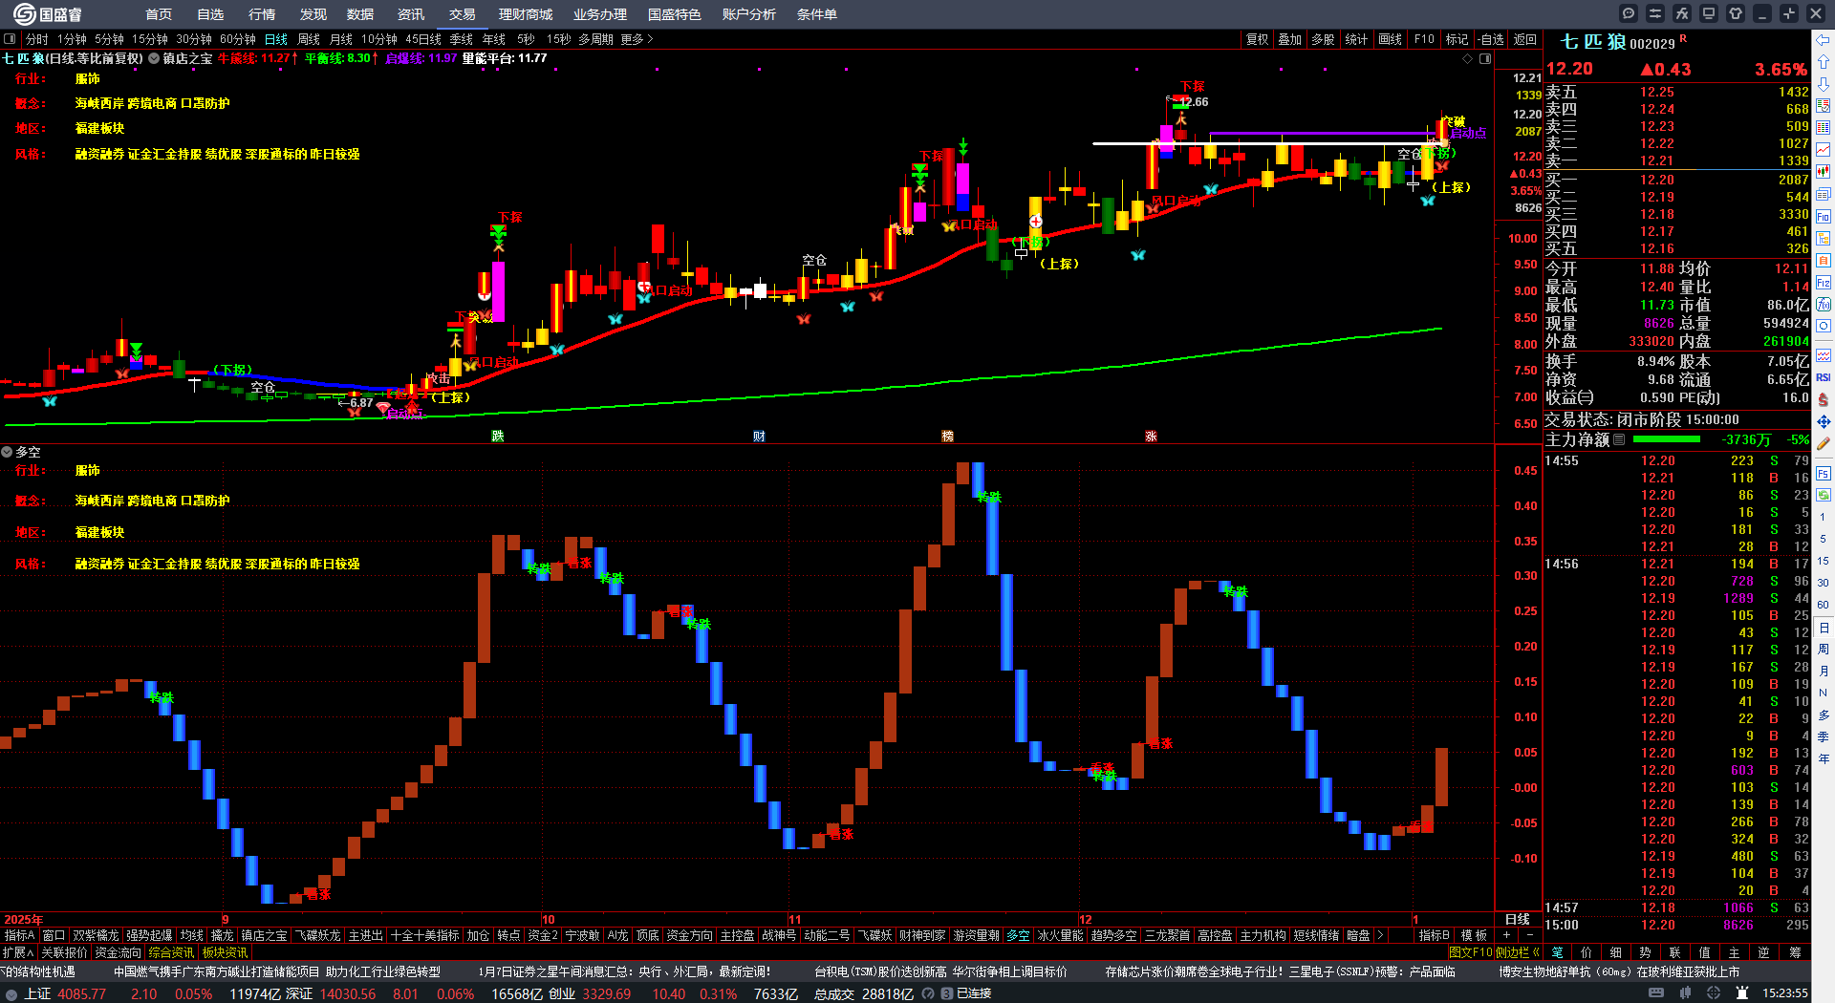Click the F12 trade icon in sidebar
Screen dimensions: 1835x1003
[x=1824, y=283]
